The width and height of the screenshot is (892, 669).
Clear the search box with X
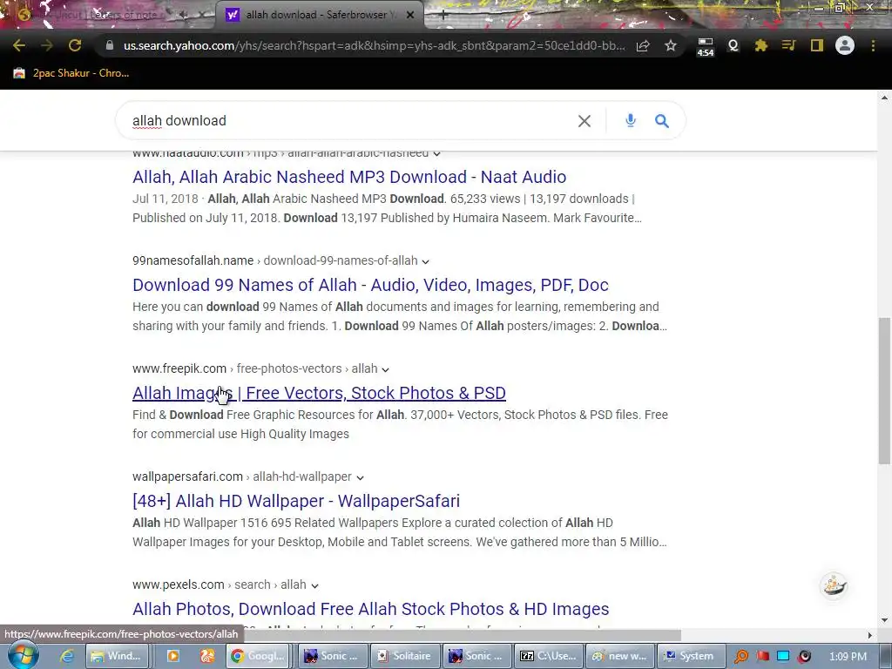[585, 120]
